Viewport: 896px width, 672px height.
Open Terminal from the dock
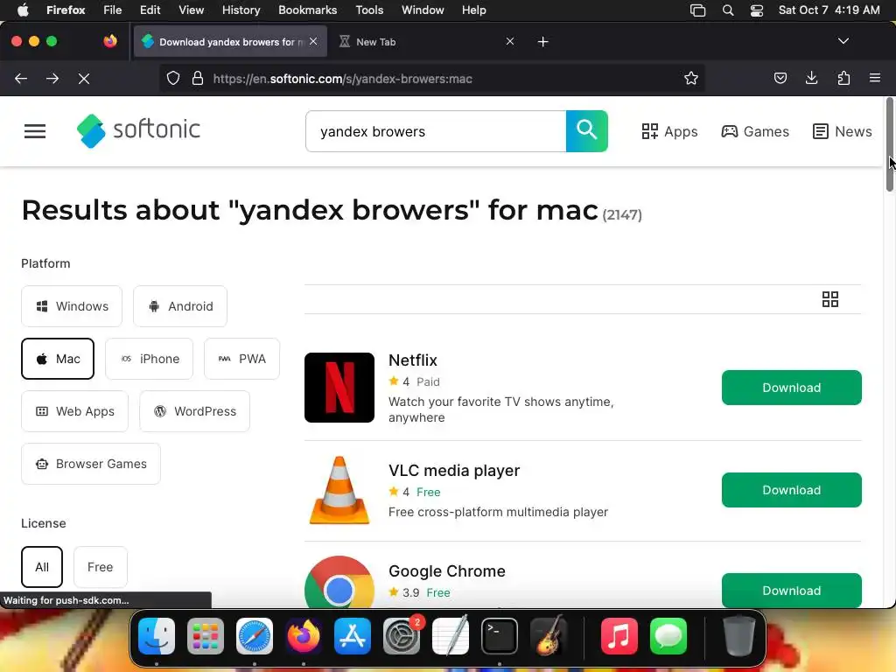500,636
